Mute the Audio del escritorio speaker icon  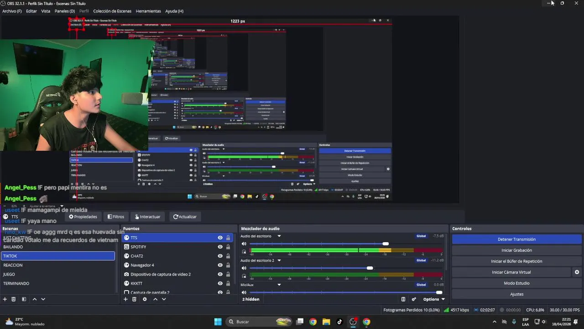[x=244, y=244]
